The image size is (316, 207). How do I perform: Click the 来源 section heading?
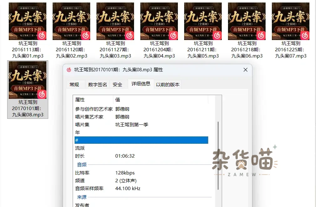(x=82, y=197)
